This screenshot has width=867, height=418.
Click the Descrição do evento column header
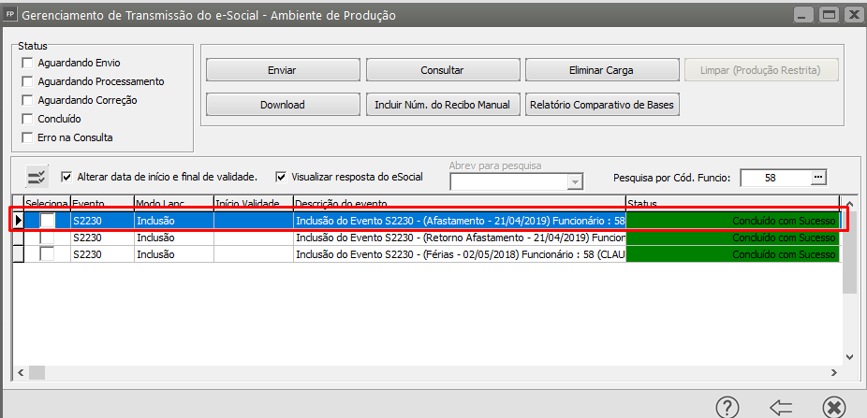coord(460,203)
